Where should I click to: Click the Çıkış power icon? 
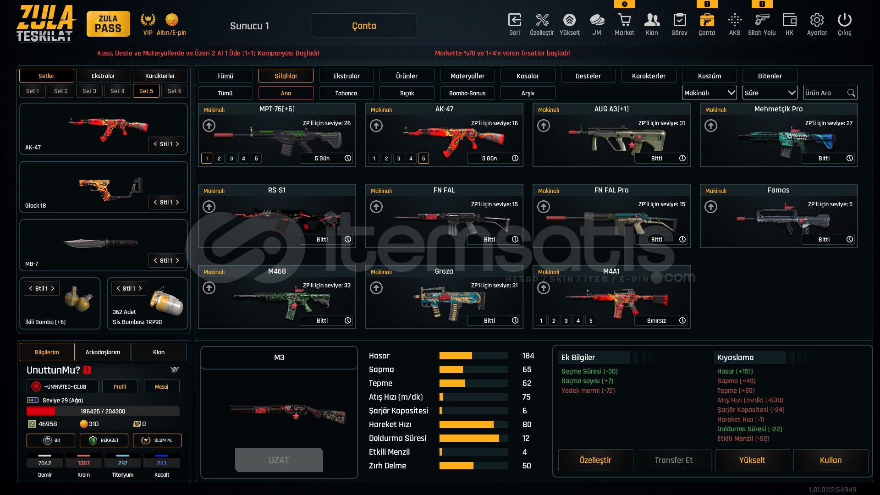(x=844, y=21)
